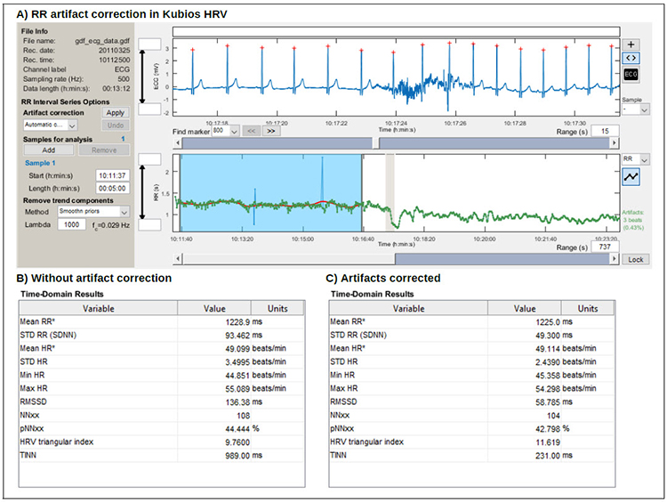Click the Remove sample button
Viewport: 667px width, 502px height.
coord(104,150)
